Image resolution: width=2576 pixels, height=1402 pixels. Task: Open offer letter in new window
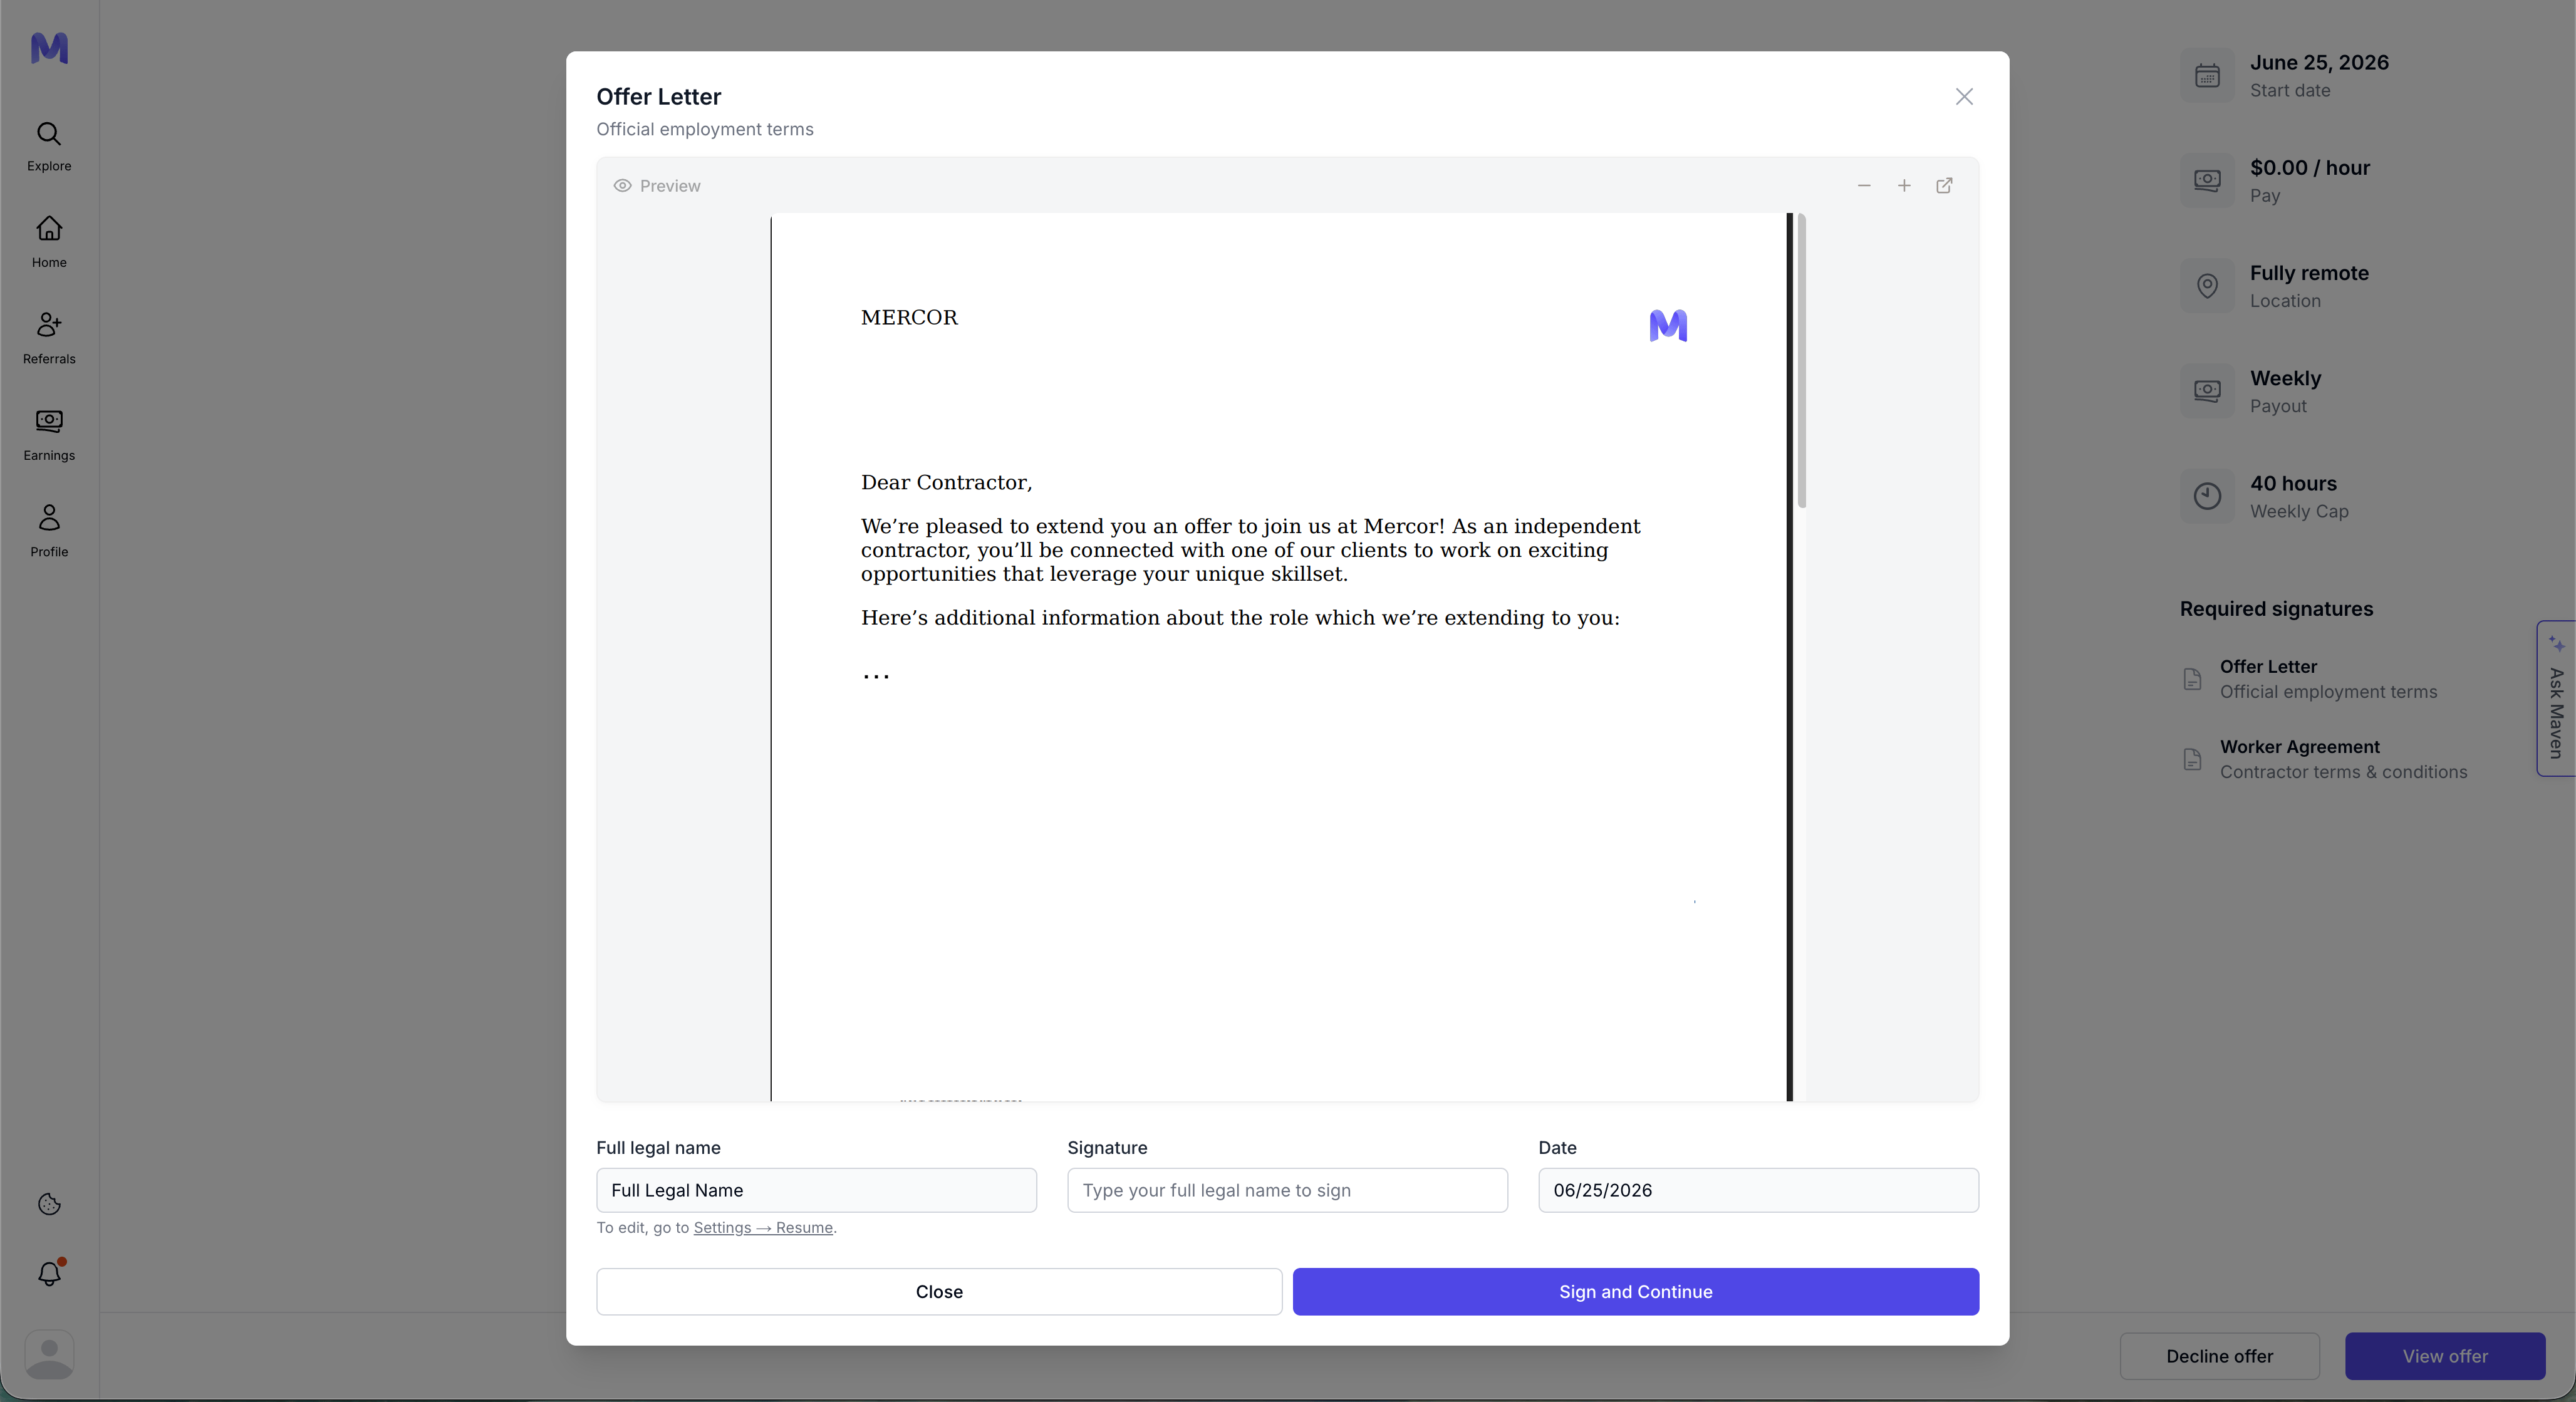pos(1944,186)
